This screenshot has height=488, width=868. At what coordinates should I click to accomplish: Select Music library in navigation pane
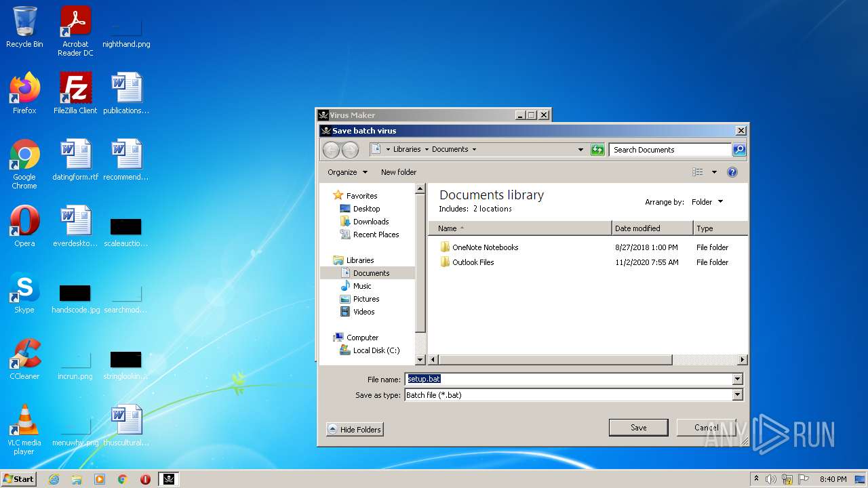(x=362, y=286)
